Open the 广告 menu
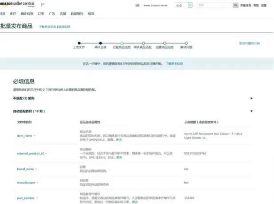Screen dimensions: 274x204 (x=52, y=14)
